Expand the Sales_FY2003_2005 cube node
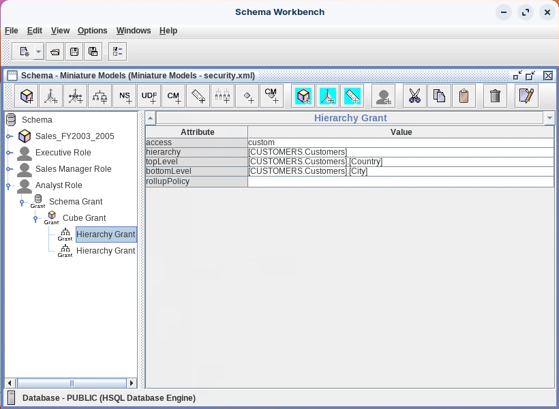This screenshot has width=559, height=409. (9, 136)
